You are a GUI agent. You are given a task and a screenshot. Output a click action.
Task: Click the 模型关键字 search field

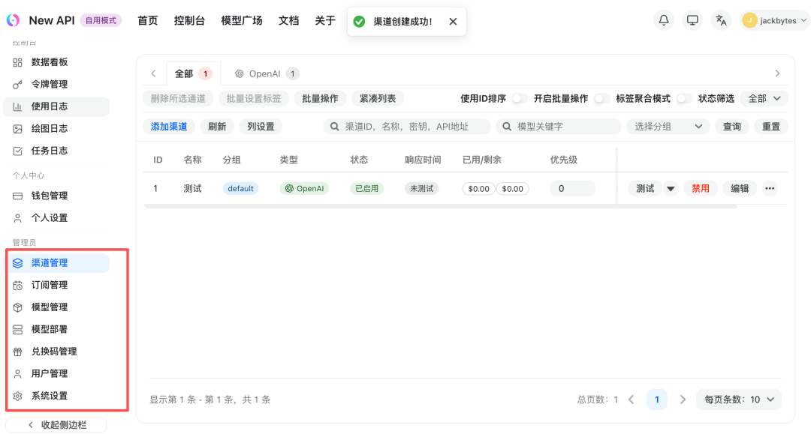[x=558, y=127]
